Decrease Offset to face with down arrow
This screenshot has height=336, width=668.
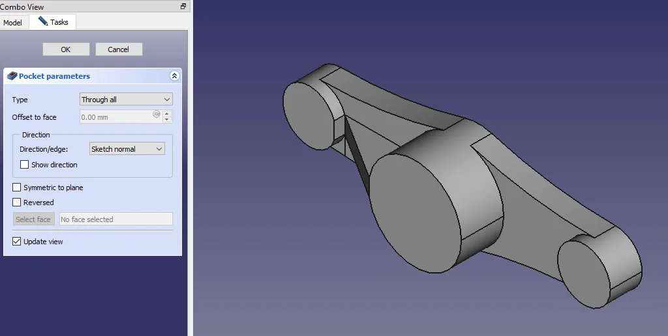coord(167,120)
